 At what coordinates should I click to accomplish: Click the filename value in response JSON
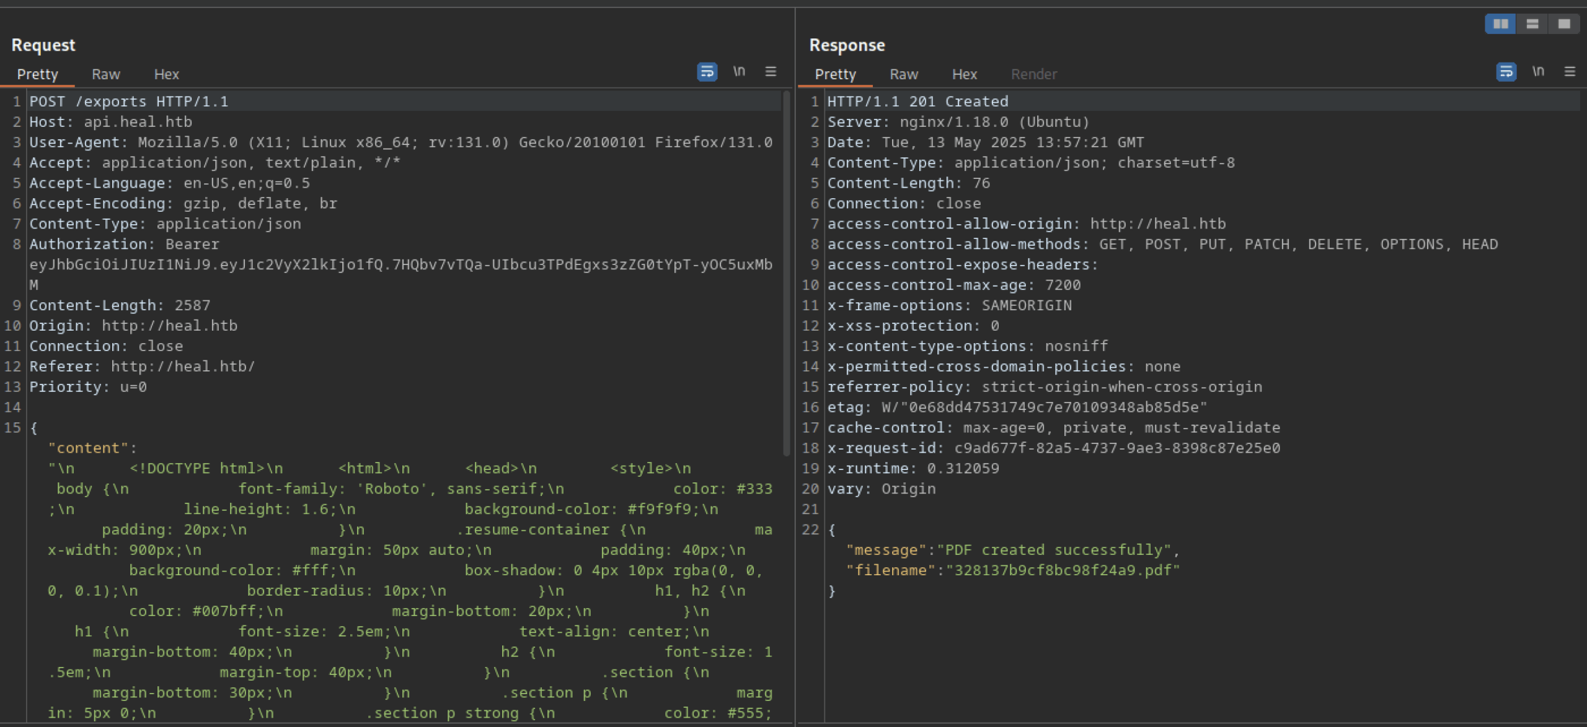1063,570
